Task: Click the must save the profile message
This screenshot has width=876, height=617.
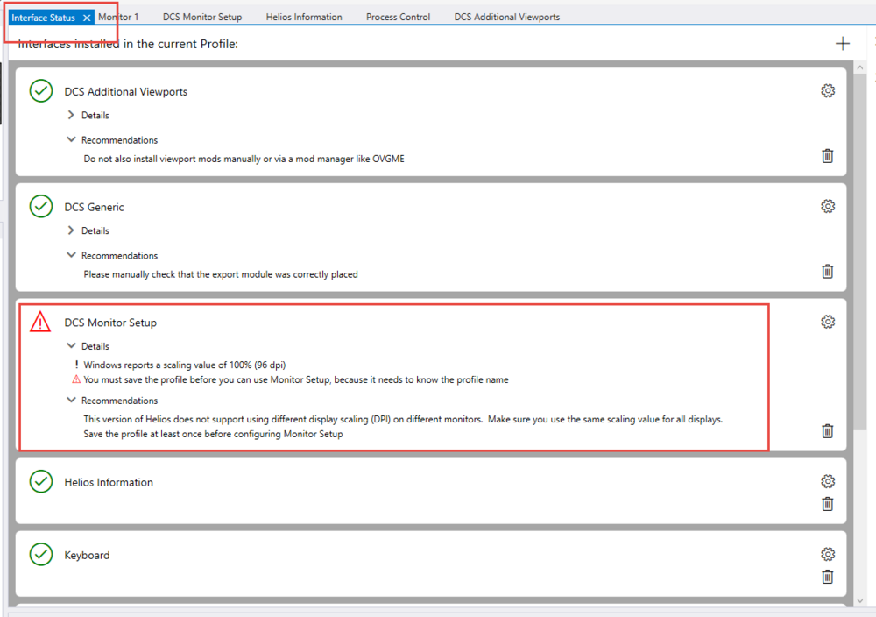Action: 296,380
